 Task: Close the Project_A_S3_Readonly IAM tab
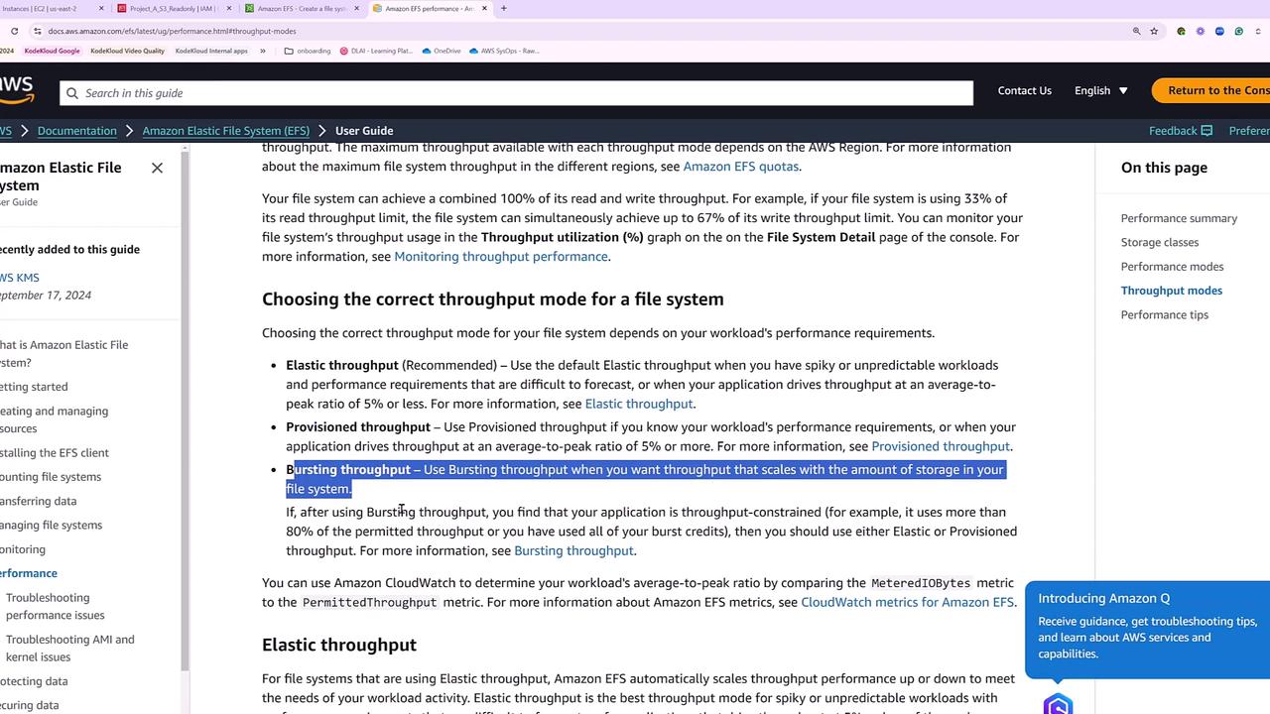[x=229, y=8]
